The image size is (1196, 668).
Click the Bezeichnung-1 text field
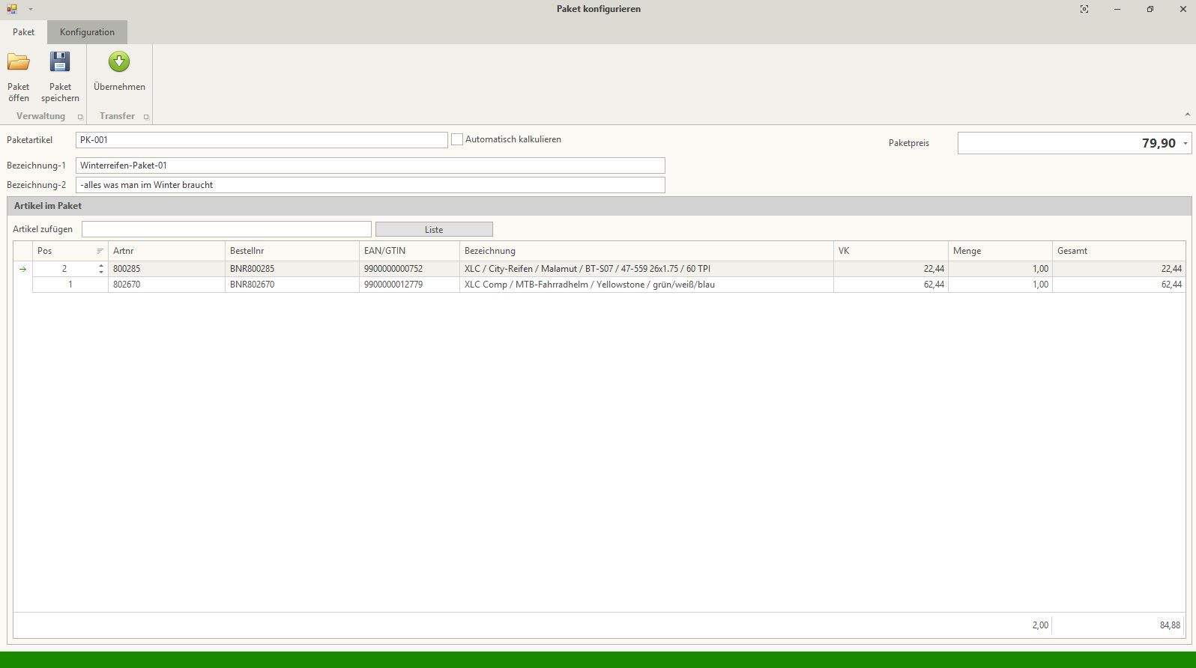[x=370, y=166]
